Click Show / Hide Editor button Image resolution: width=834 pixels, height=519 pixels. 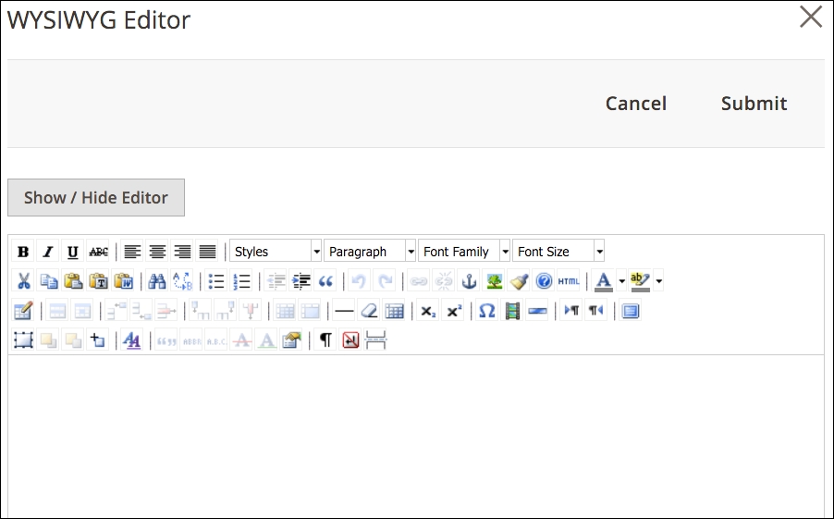96,197
